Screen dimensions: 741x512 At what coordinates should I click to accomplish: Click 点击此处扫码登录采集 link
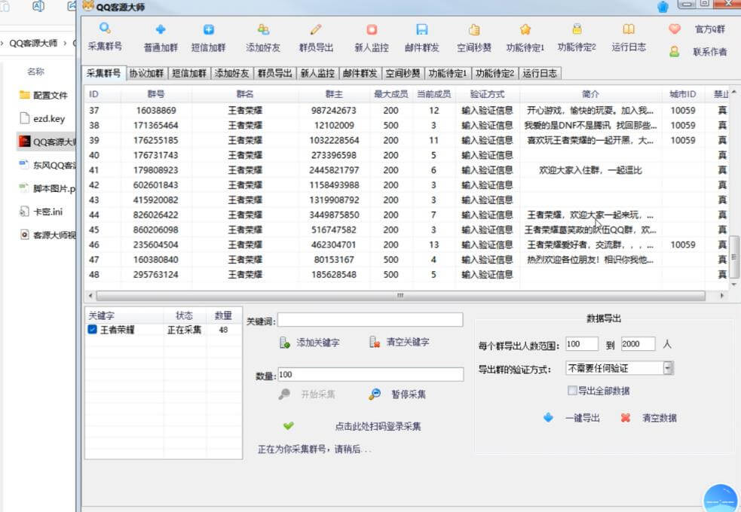tap(378, 427)
